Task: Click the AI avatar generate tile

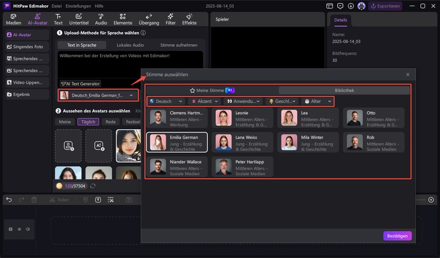Action: (99, 146)
